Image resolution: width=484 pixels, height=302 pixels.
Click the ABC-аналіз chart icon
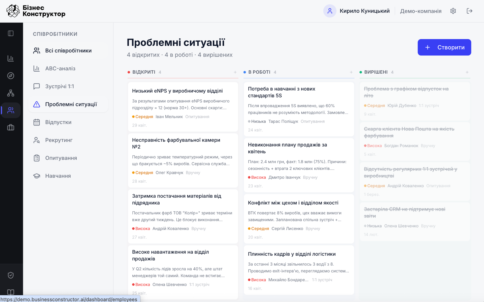click(37, 69)
